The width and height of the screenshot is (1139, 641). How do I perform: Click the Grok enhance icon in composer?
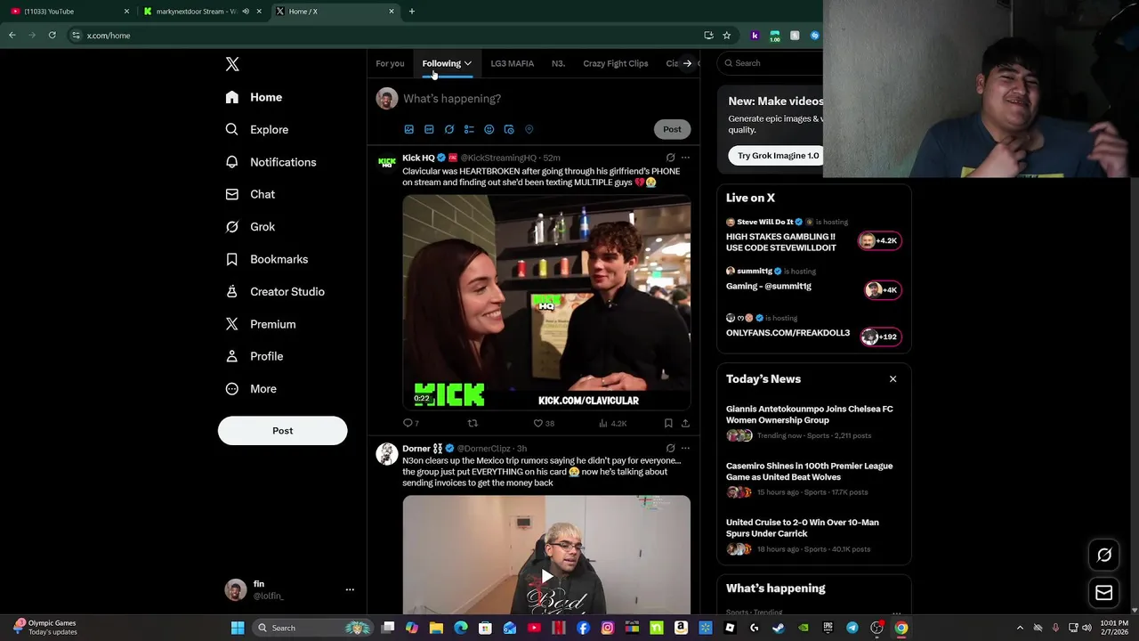coord(449,130)
